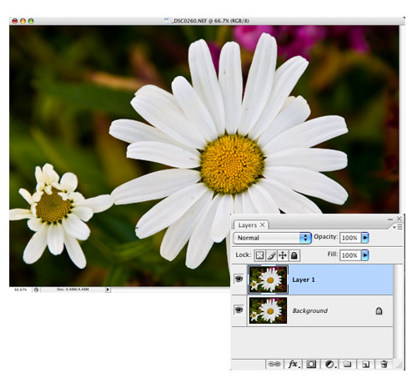Viewport: 417px width, 383px height.
Task: Open the Layers panel options menu
Action: coord(398,227)
